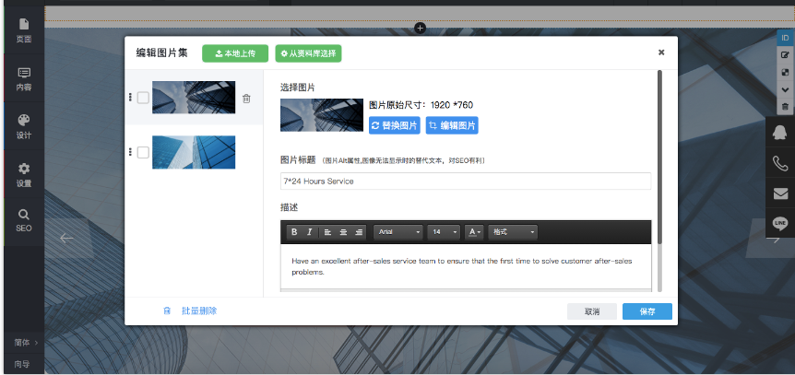Open the font color picker
The image size is (795, 375).
(474, 232)
